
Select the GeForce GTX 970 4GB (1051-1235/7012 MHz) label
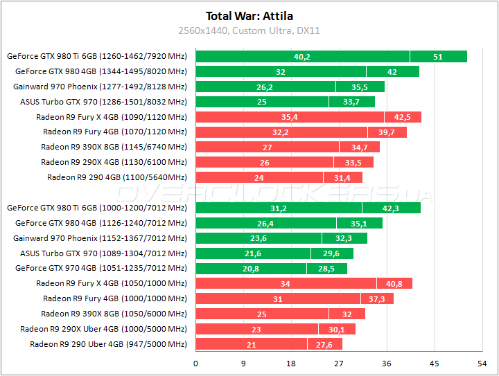click(100, 268)
